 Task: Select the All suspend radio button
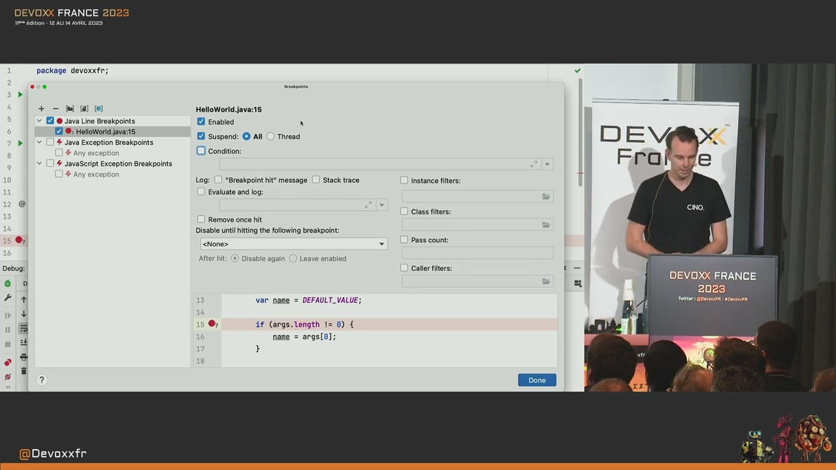pos(246,136)
